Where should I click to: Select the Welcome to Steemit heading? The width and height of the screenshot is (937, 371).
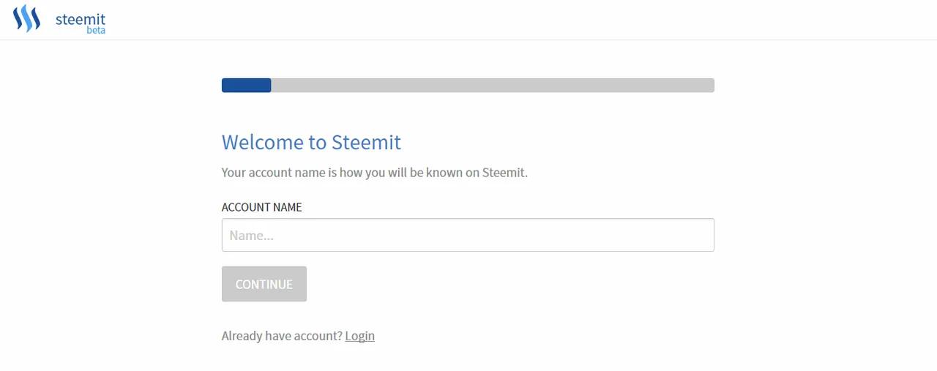[311, 142]
